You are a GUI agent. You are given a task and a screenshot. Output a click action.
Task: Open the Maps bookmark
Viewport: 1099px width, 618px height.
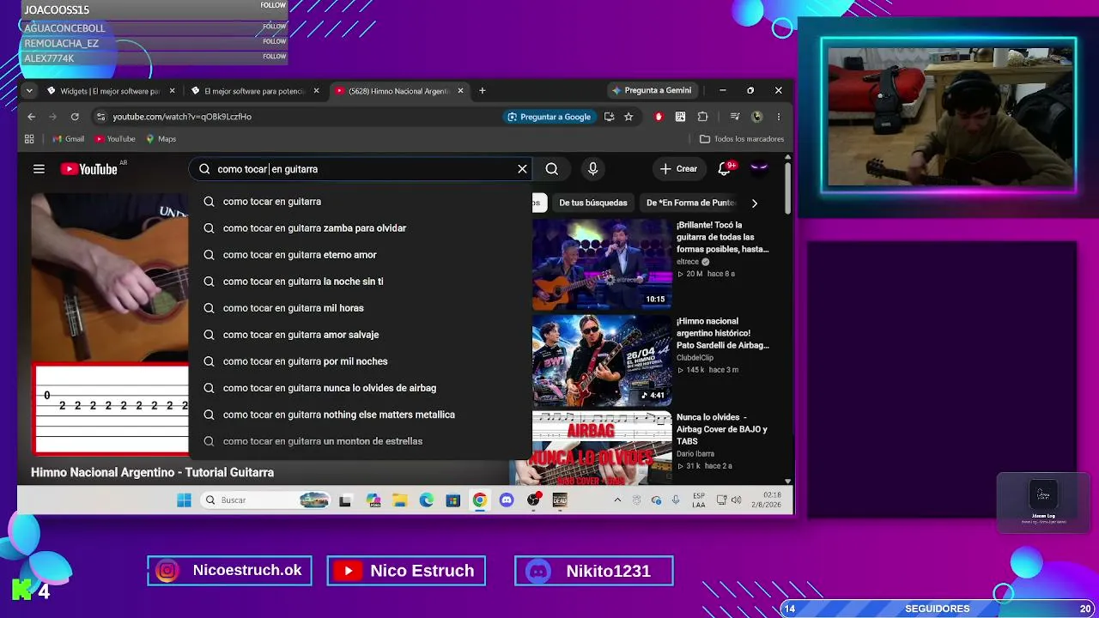pos(161,139)
